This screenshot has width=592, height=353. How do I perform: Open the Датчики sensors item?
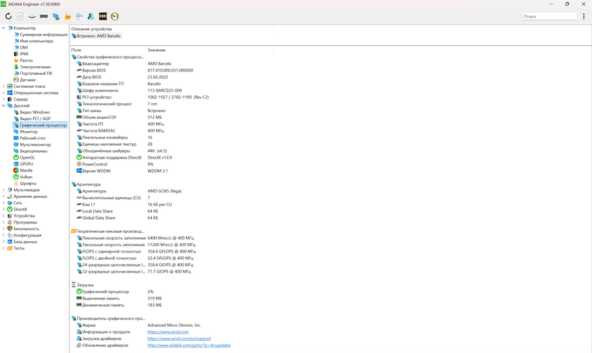click(28, 80)
